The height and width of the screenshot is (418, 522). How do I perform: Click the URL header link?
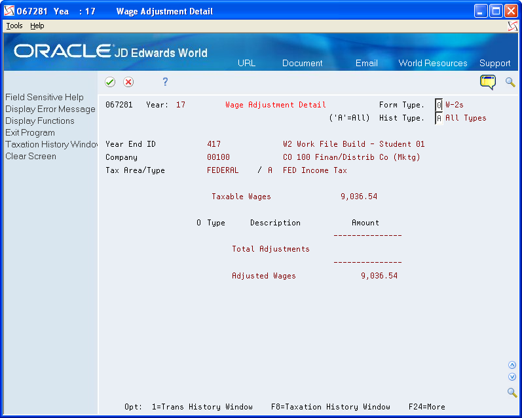(246, 63)
